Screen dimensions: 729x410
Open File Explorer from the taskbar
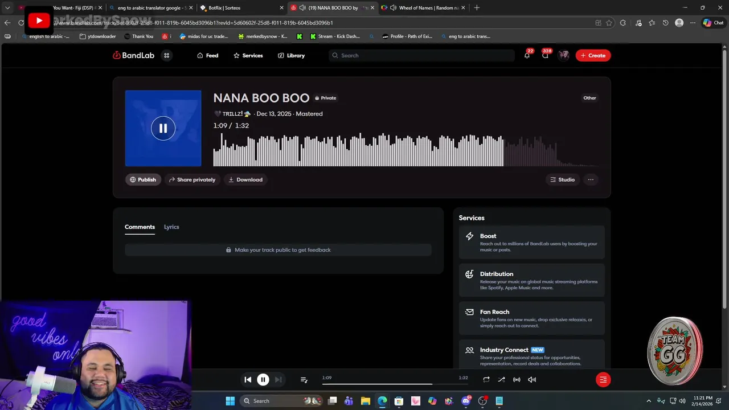pyautogui.click(x=366, y=401)
